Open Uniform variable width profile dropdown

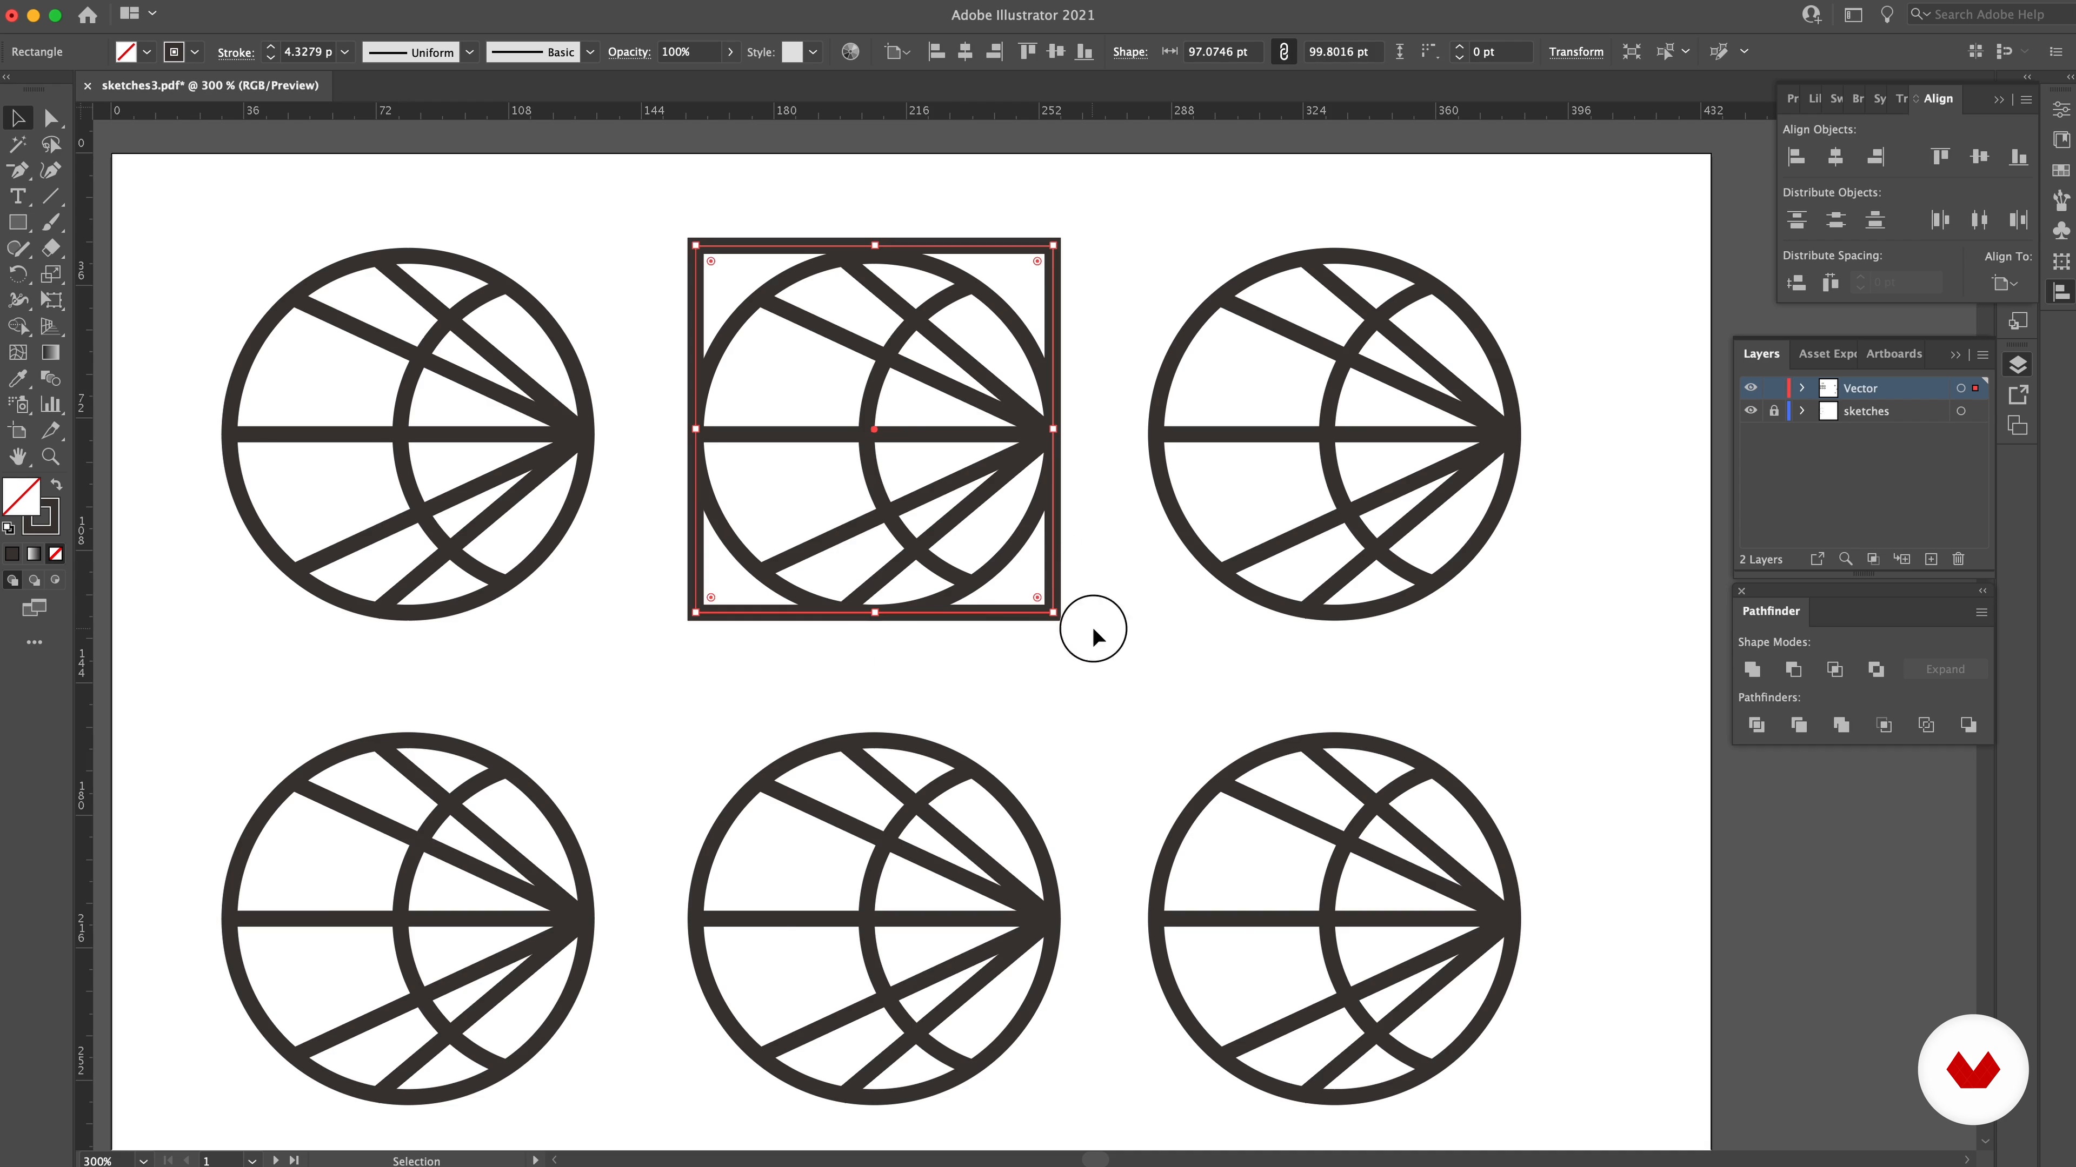pos(470,52)
